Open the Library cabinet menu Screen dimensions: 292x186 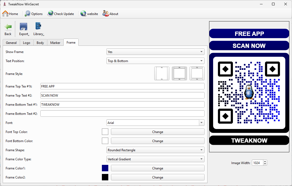[38, 29]
